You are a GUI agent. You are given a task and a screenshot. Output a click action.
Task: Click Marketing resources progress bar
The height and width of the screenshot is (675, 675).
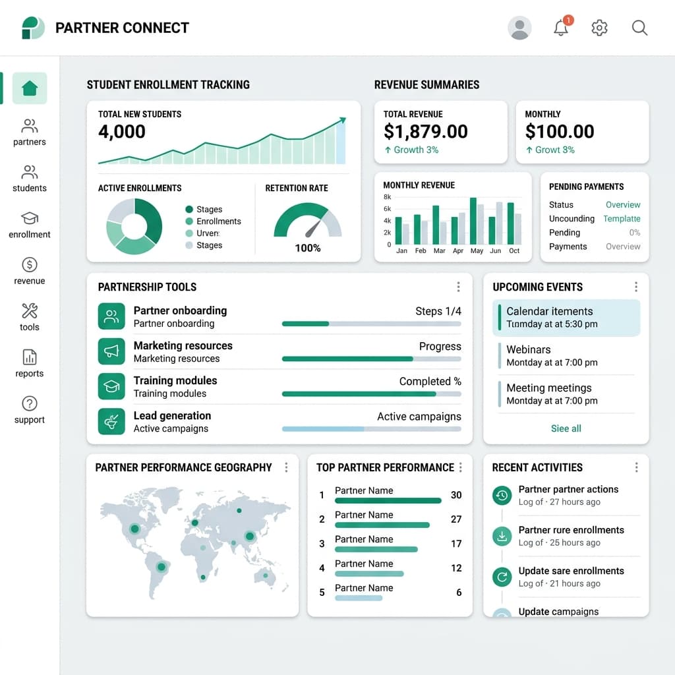[x=372, y=359]
